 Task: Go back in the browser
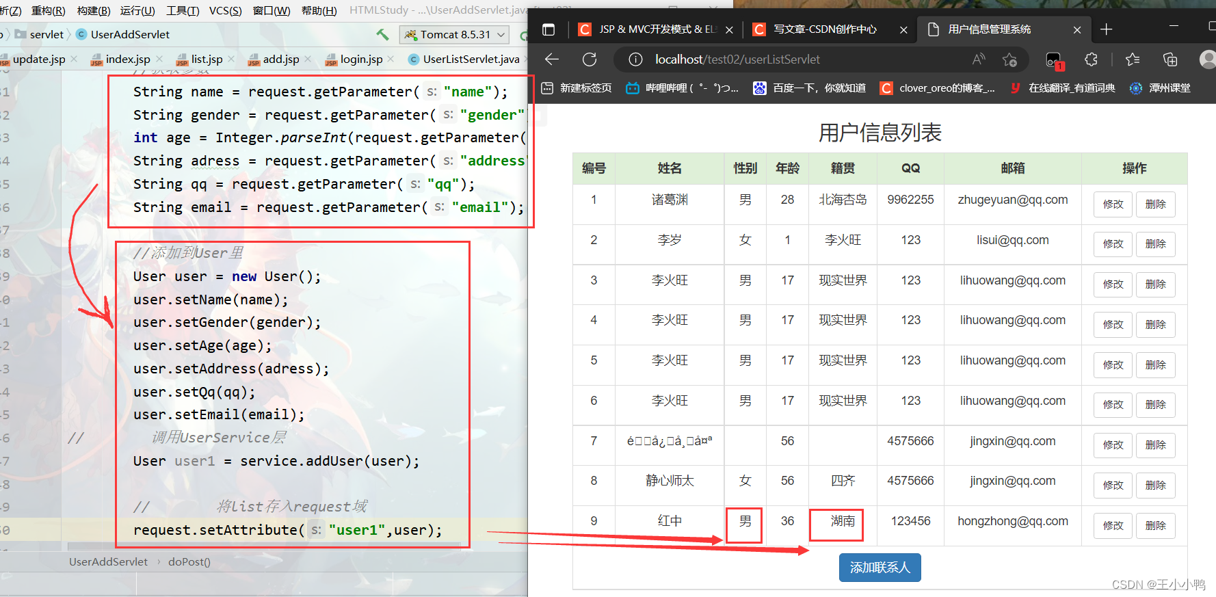[x=552, y=59]
